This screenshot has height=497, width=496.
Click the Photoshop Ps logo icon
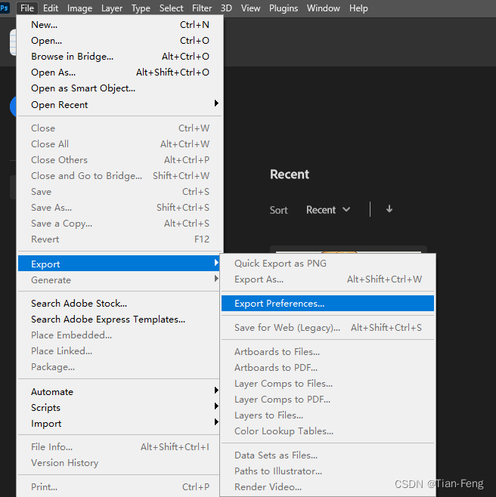[x=5, y=8]
